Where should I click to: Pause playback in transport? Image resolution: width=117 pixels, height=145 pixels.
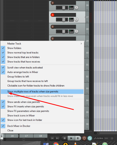click(x=78, y=138)
